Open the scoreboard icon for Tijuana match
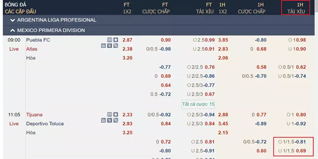 pos(110,114)
